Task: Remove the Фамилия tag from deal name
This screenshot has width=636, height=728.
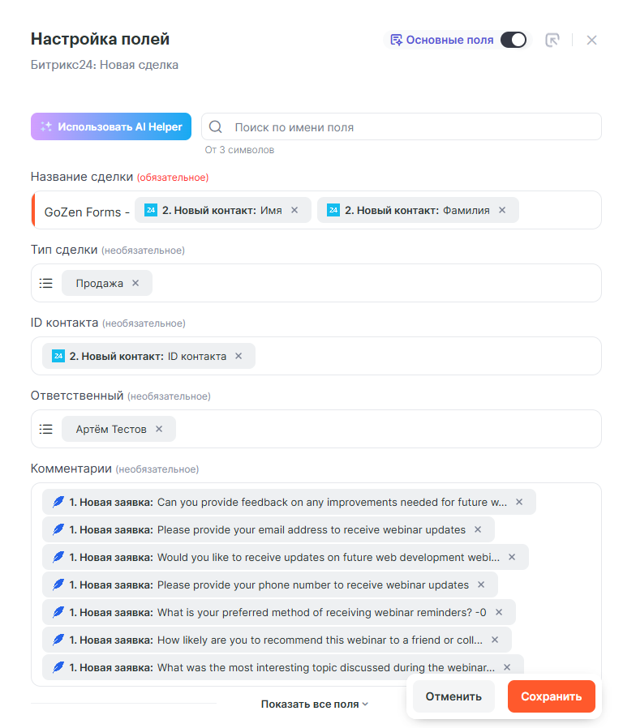Action: [502, 210]
